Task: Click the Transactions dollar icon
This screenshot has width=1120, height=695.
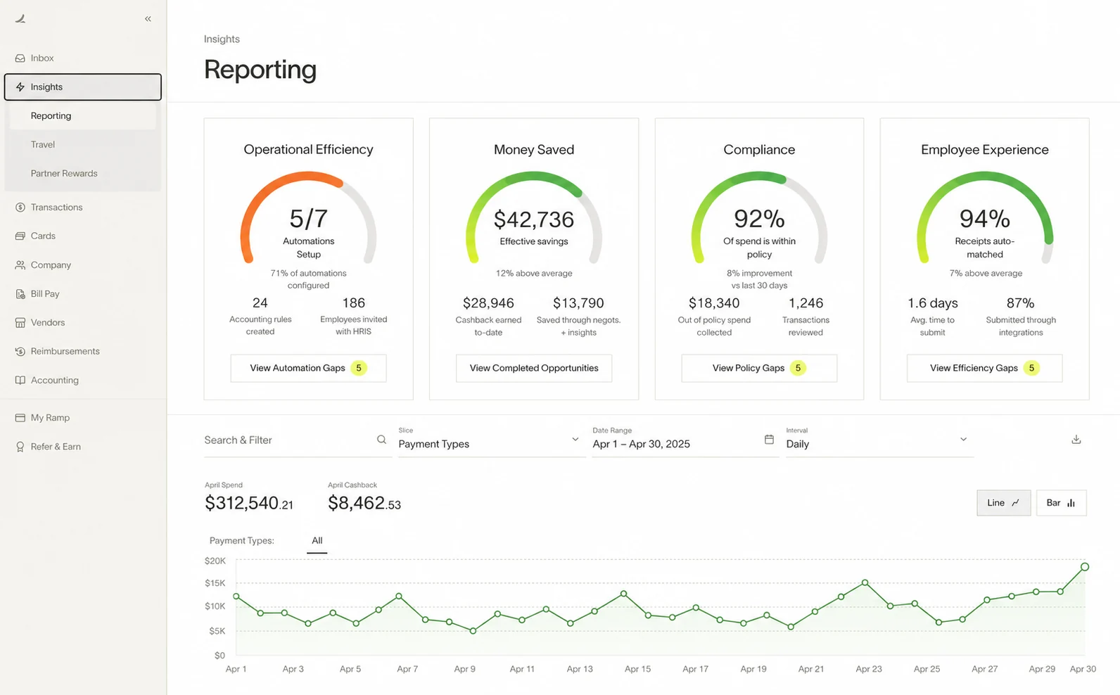Action: (20, 208)
